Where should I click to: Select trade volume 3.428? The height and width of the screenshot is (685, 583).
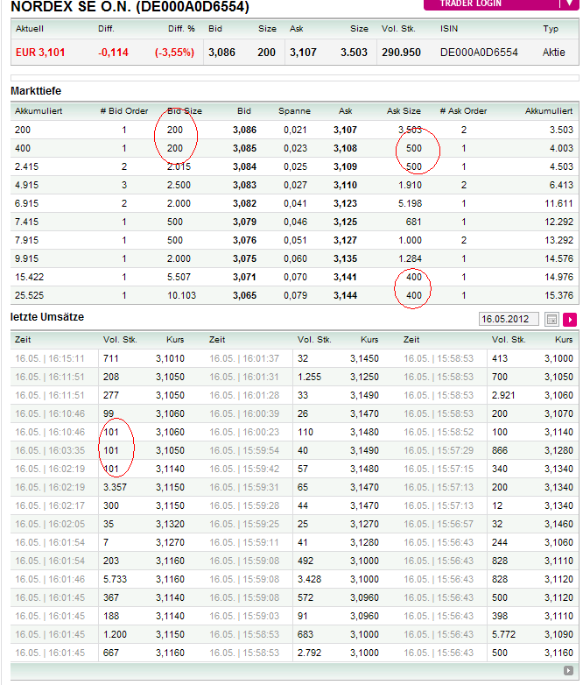309,579
